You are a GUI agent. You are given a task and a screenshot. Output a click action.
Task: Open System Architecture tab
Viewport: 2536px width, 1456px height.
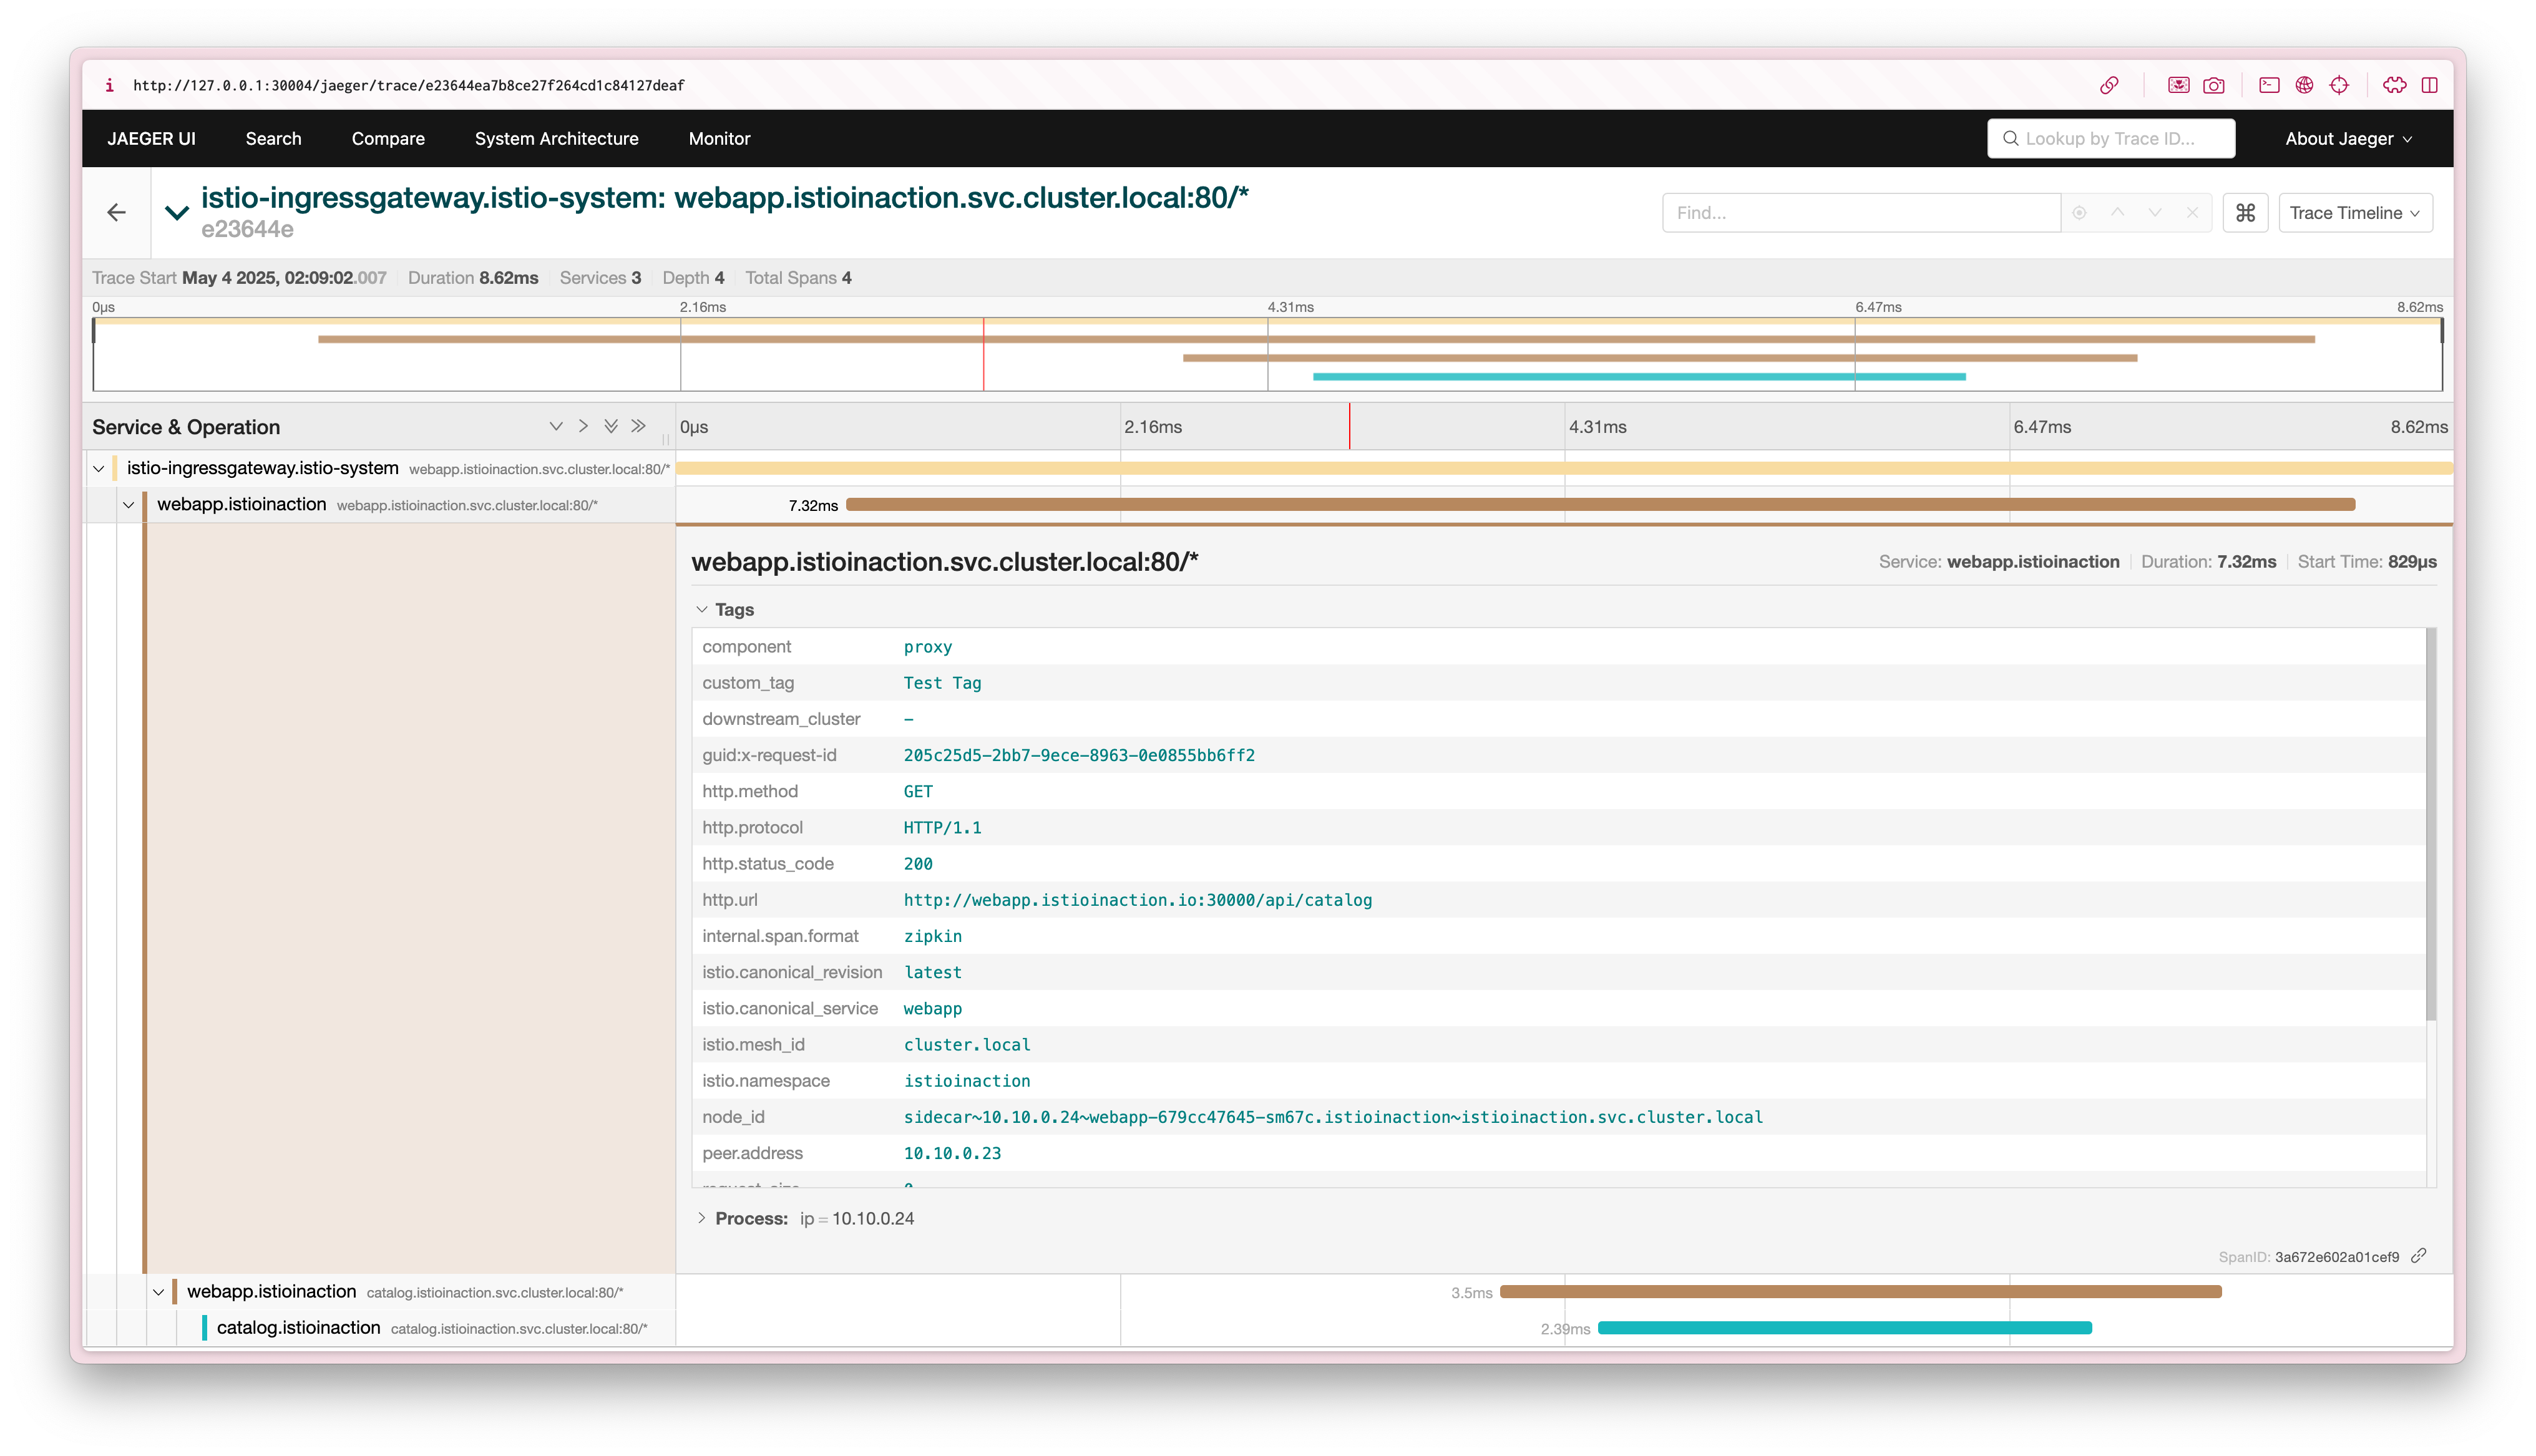556,139
